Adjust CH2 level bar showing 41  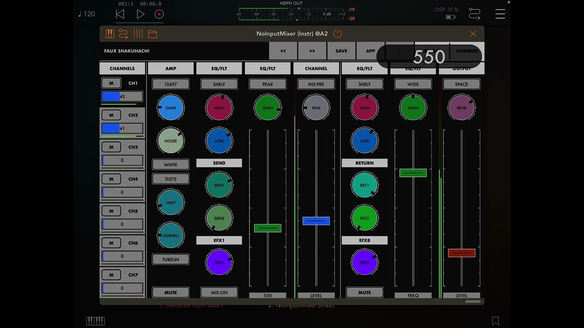(122, 128)
